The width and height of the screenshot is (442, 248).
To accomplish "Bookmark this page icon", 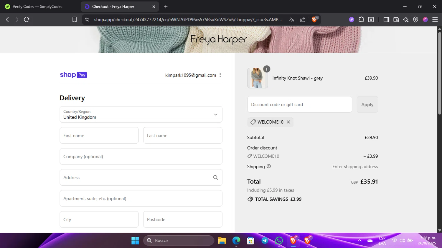I will point(75,19).
